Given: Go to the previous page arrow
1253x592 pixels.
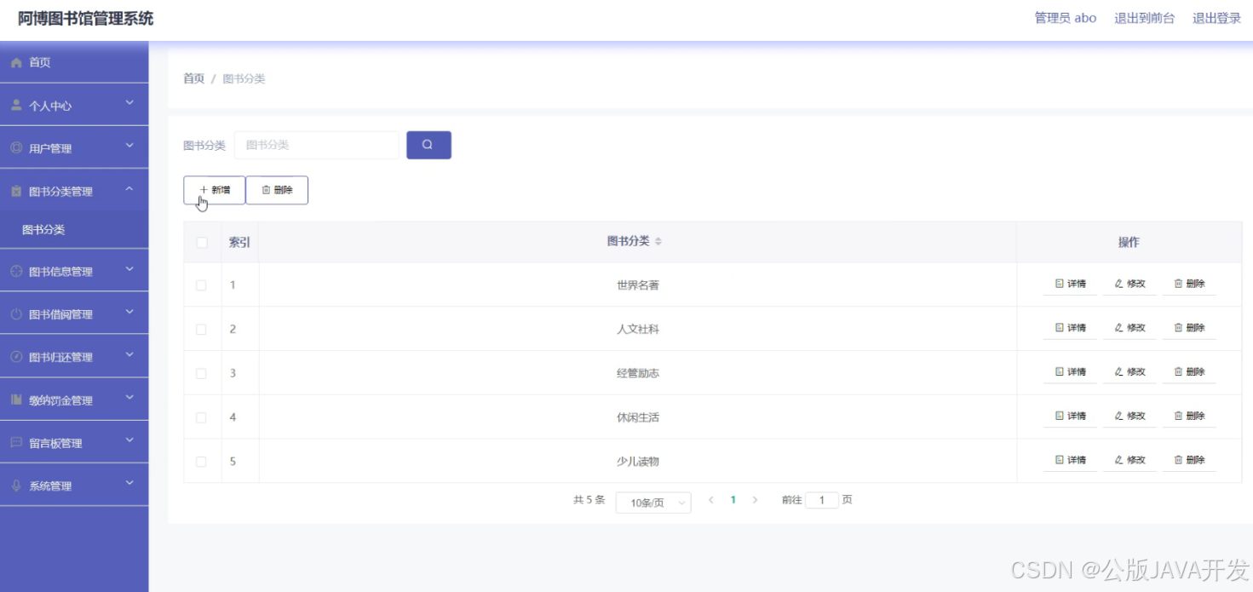Looking at the screenshot, I should point(711,500).
